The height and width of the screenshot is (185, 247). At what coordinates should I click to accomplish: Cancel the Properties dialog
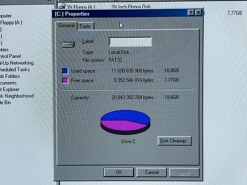(x=152, y=172)
